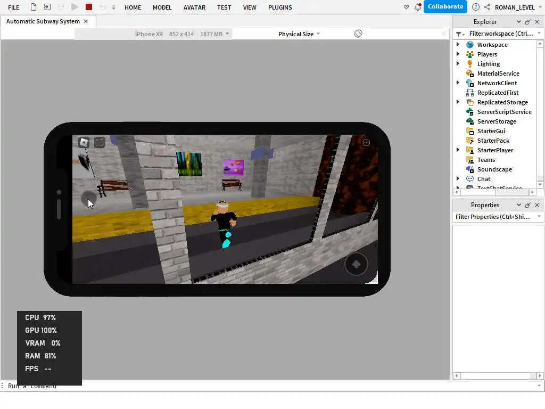
Task: Tap the mobile jump button
Action: (356, 264)
